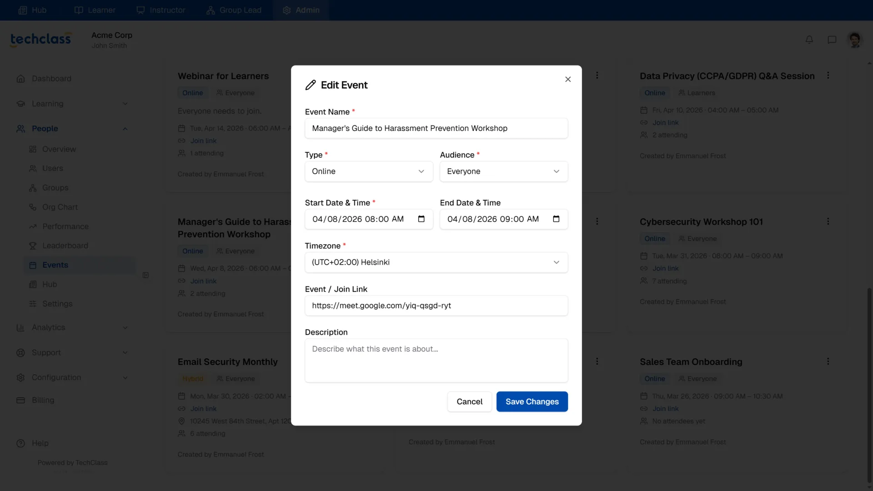Click the Save Changes button

(532, 401)
